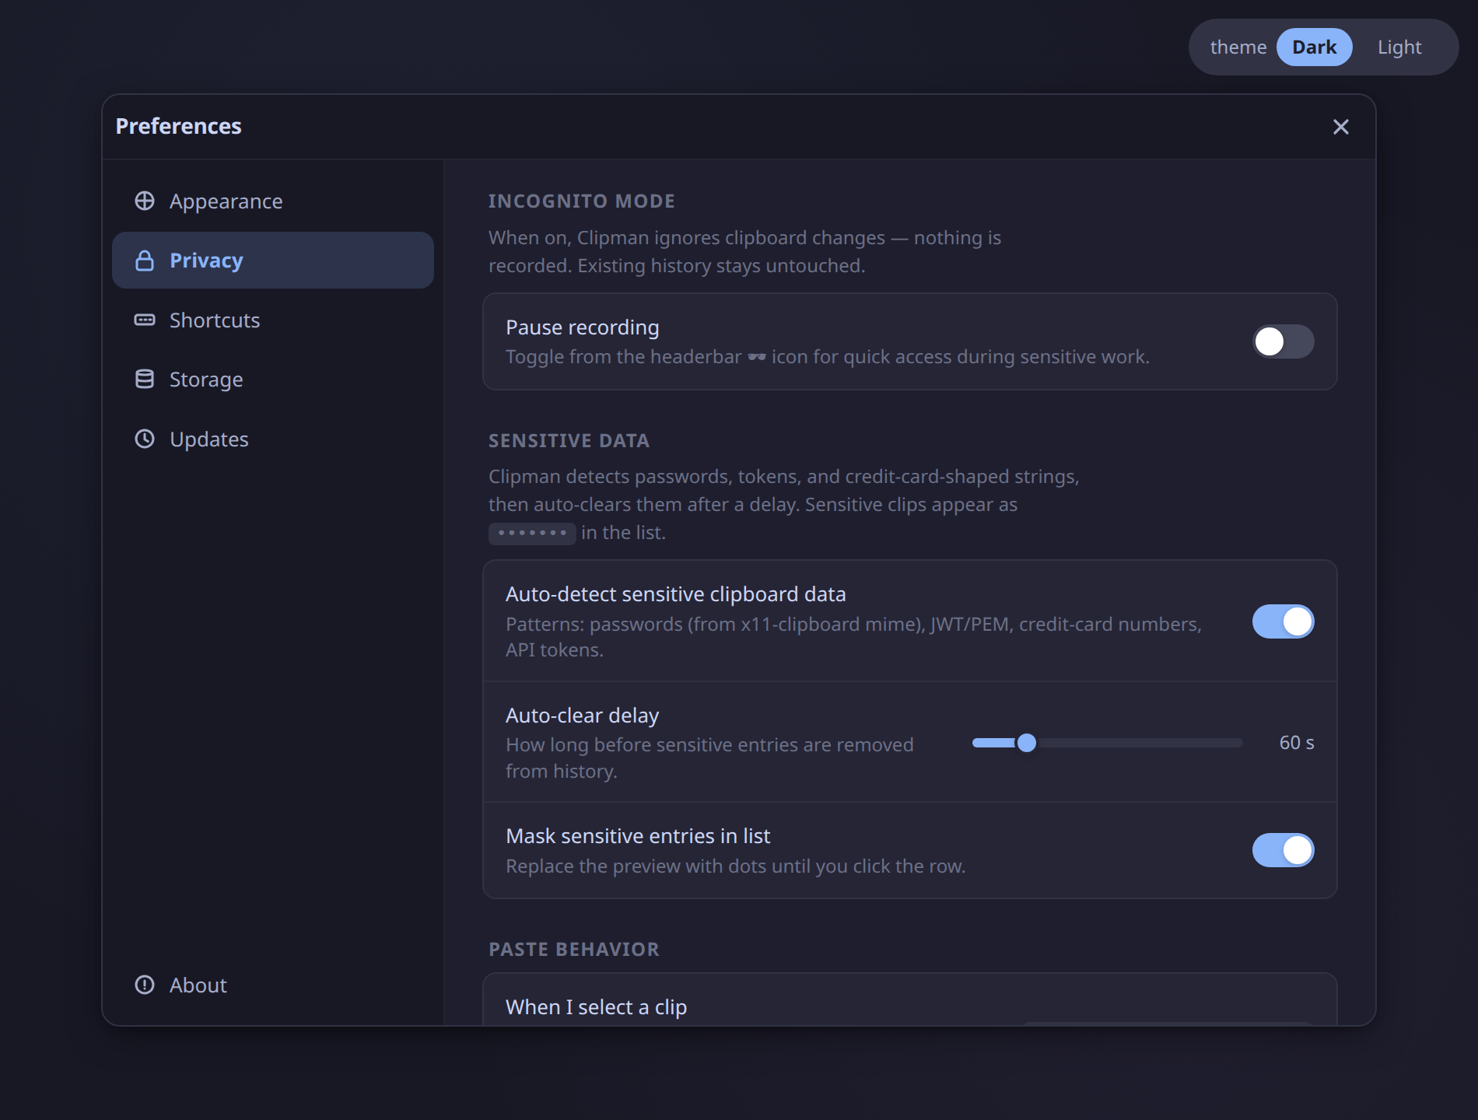Click the 'Auto-clear delay' label
1478x1120 pixels.
[582, 716]
